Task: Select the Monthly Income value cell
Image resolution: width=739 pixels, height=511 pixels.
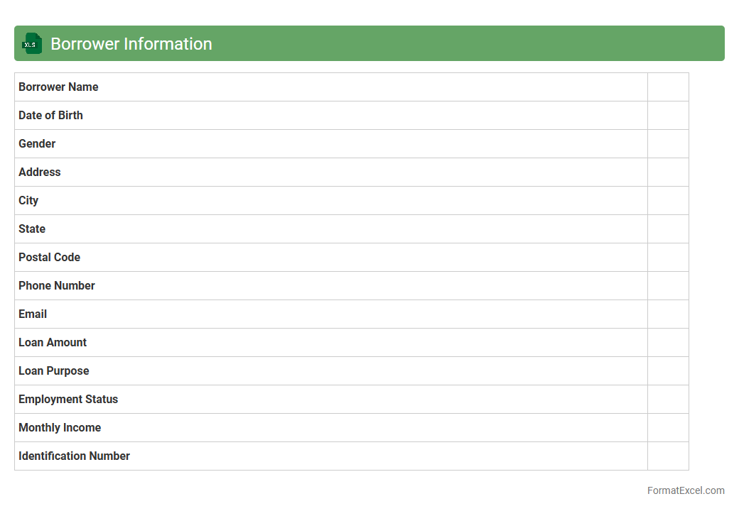Action: [x=668, y=428]
